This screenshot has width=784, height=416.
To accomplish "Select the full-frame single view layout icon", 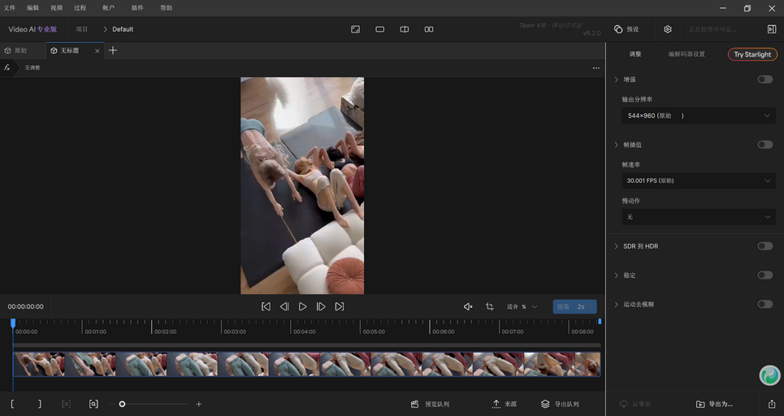I will pyautogui.click(x=356, y=29).
